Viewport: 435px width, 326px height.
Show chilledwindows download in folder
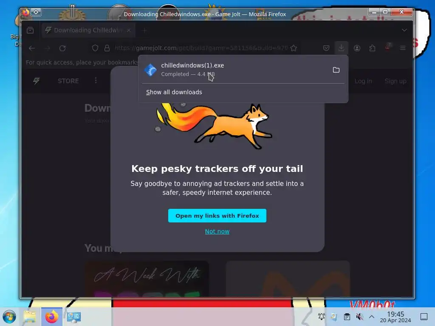point(336,70)
